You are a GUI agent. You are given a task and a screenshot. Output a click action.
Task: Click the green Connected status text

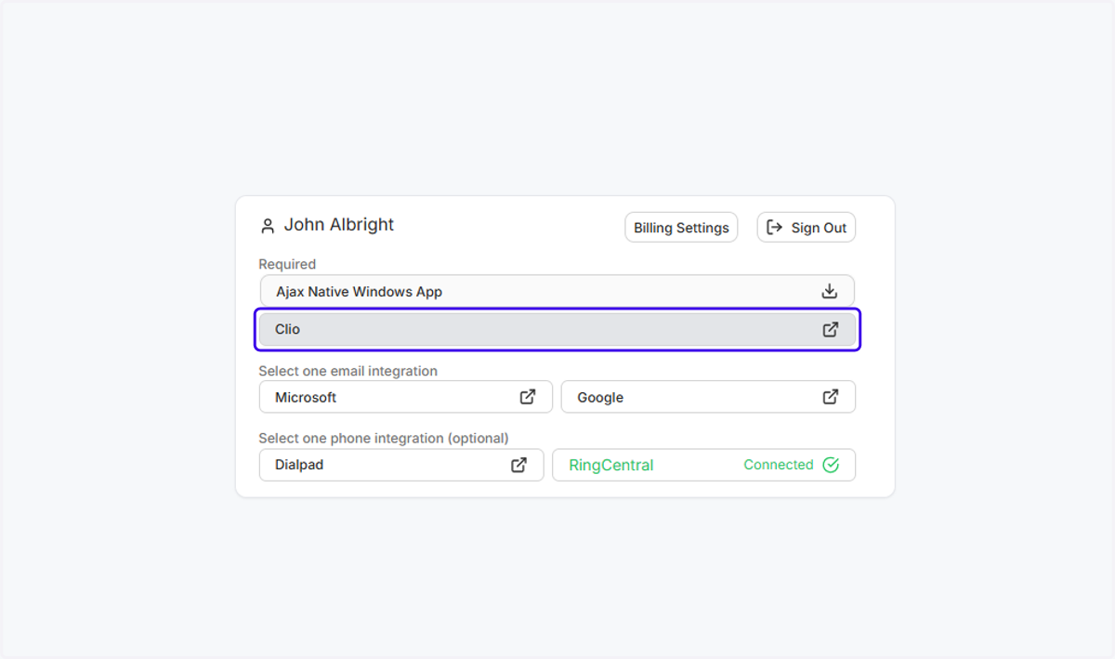coord(779,465)
